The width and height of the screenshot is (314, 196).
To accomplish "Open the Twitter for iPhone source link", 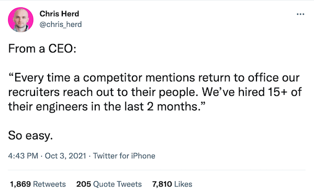I will click(124, 156).
